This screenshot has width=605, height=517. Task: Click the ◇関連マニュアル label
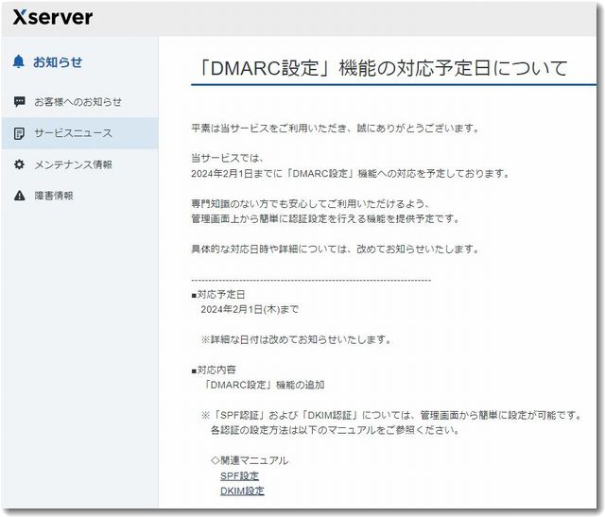coord(250,460)
